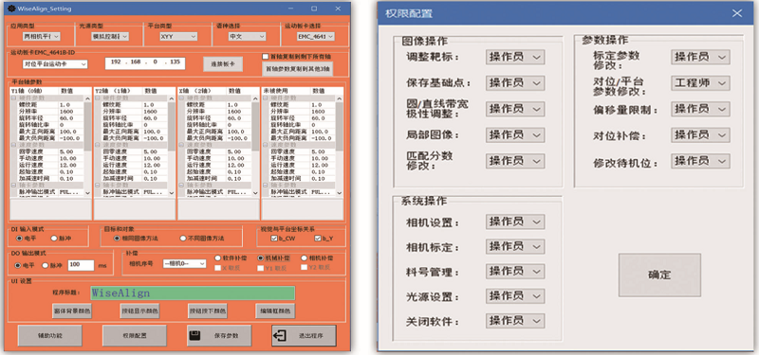
Task: Confirm with the 确定 button
Action: click(x=659, y=275)
